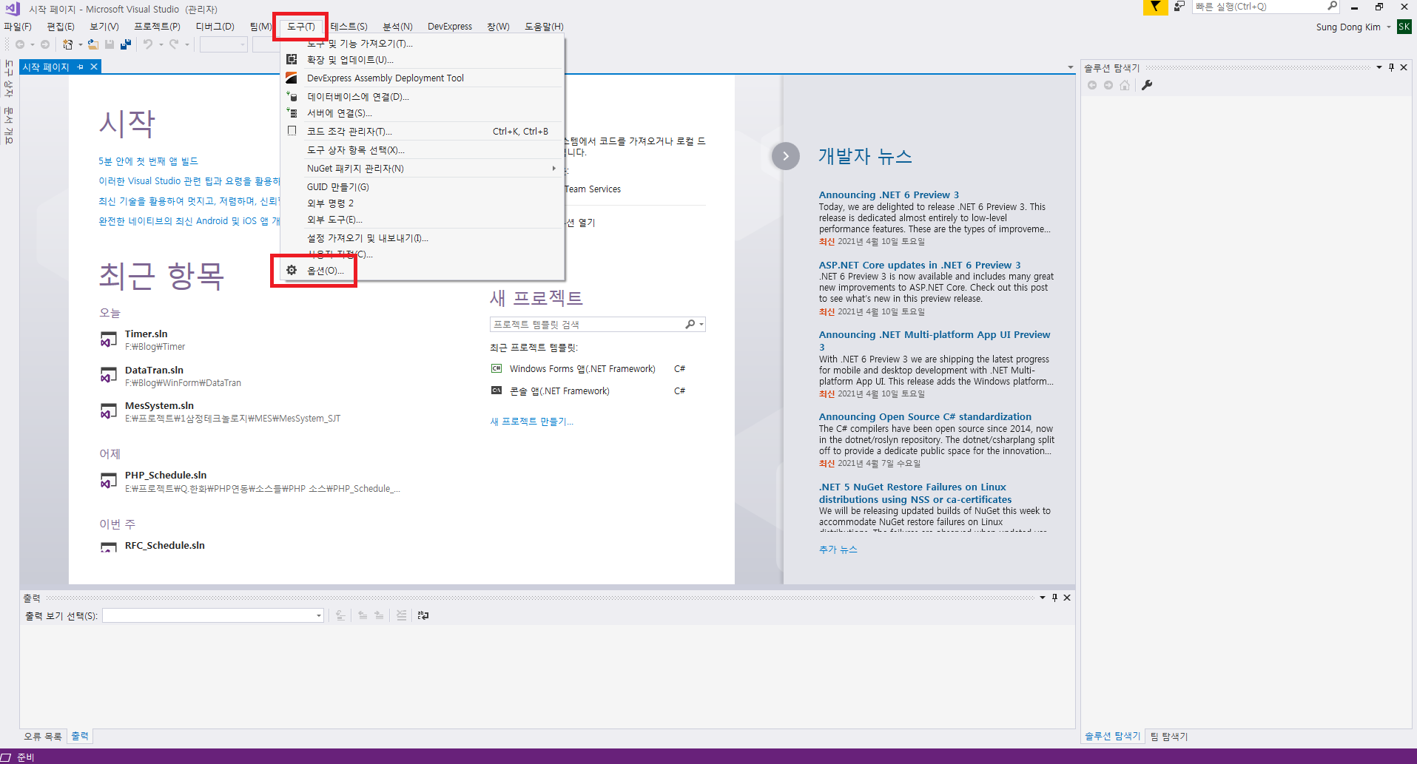This screenshot has height=764, width=1417.
Task: Open the Announcing .NET 6 Preview 3 article
Action: pos(889,195)
